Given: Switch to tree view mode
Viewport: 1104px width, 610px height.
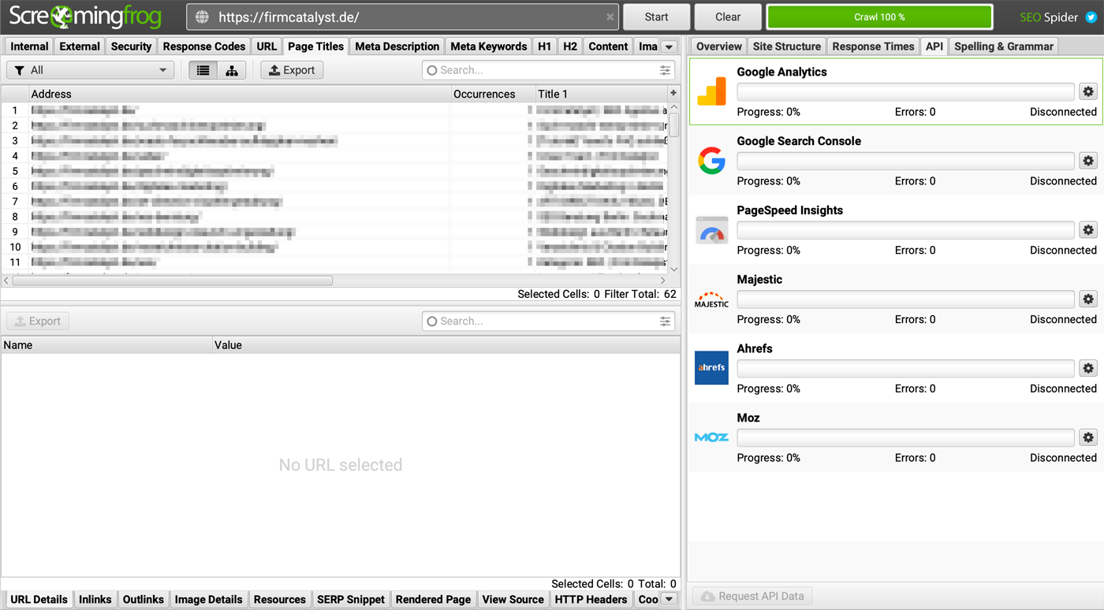Looking at the screenshot, I should point(232,70).
